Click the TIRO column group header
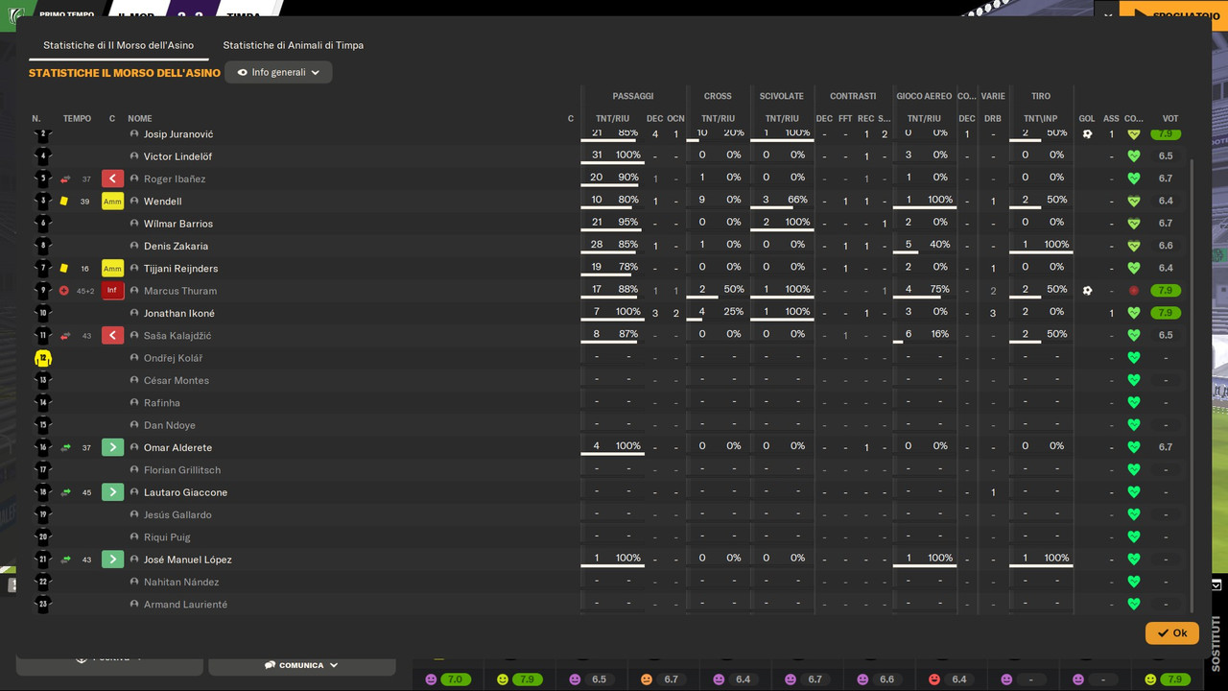Image resolution: width=1228 pixels, height=691 pixels. (x=1041, y=96)
